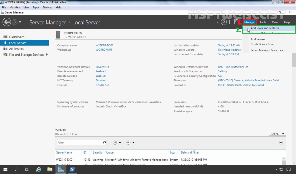
Task: Click Last installed updates Today at 12:41 AM
Action: [x=229, y=45]
